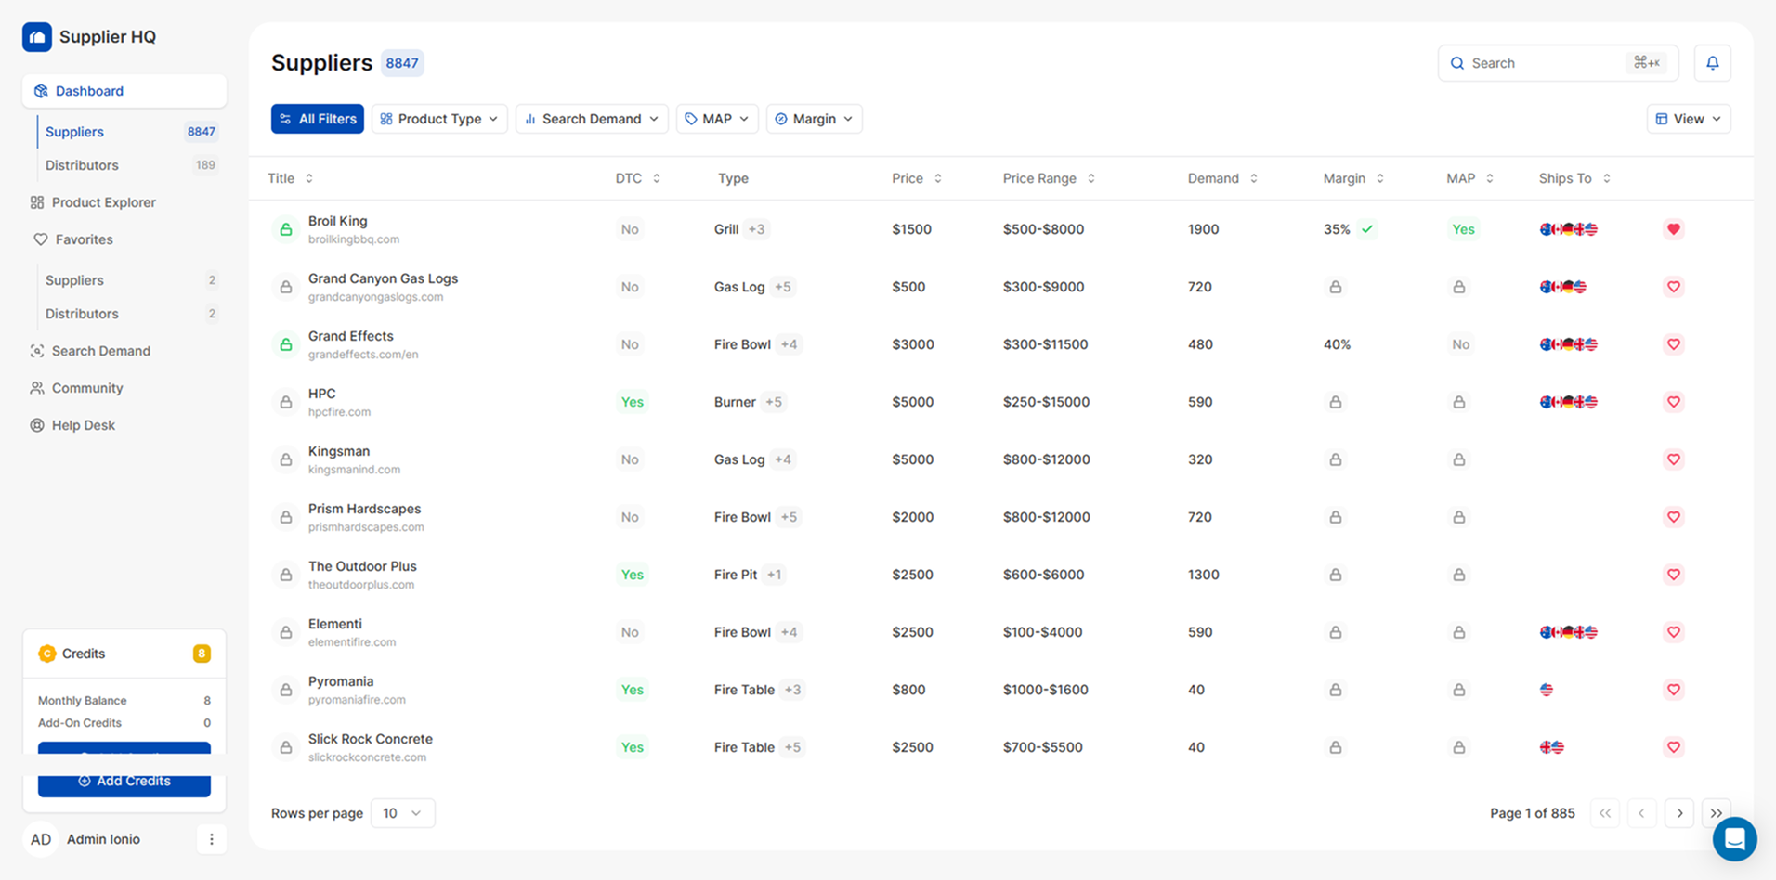Open Suppliers under Favorites
This screenshot has width=1776, height=880.
(x=130, y=280)
